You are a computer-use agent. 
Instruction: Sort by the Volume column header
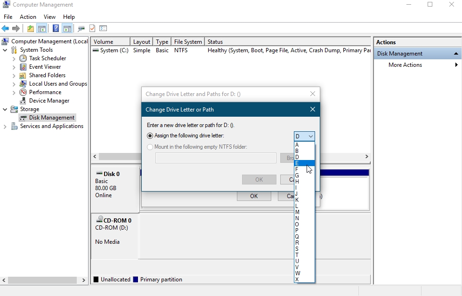[111, 42]
